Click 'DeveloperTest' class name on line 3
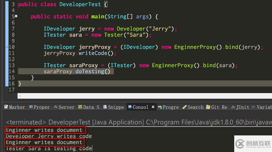272x152 pixels. 80,4
